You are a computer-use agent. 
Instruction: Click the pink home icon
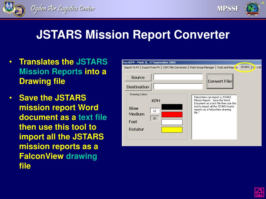(260, 192)
